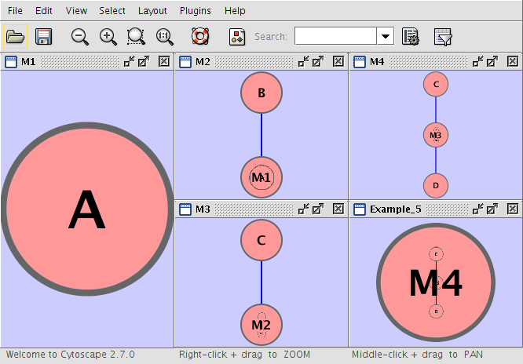Maximize the M2 network window
Image resolution: width=523 pixels, height=364 pixels.
click(318, 61)
